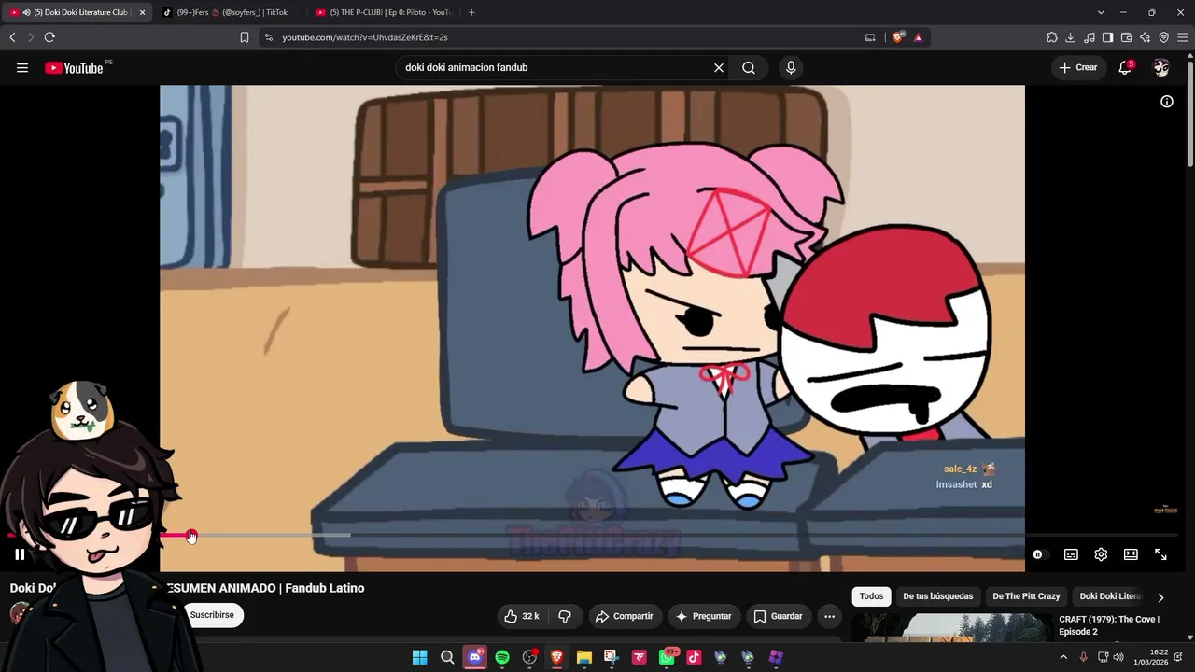Save the video with Guardar
1195x672 pixels.
pyautogui.click(x=778, y=616)
